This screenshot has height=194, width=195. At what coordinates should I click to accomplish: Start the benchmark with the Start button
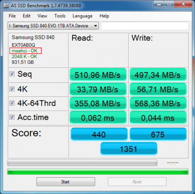click(66, 182)
